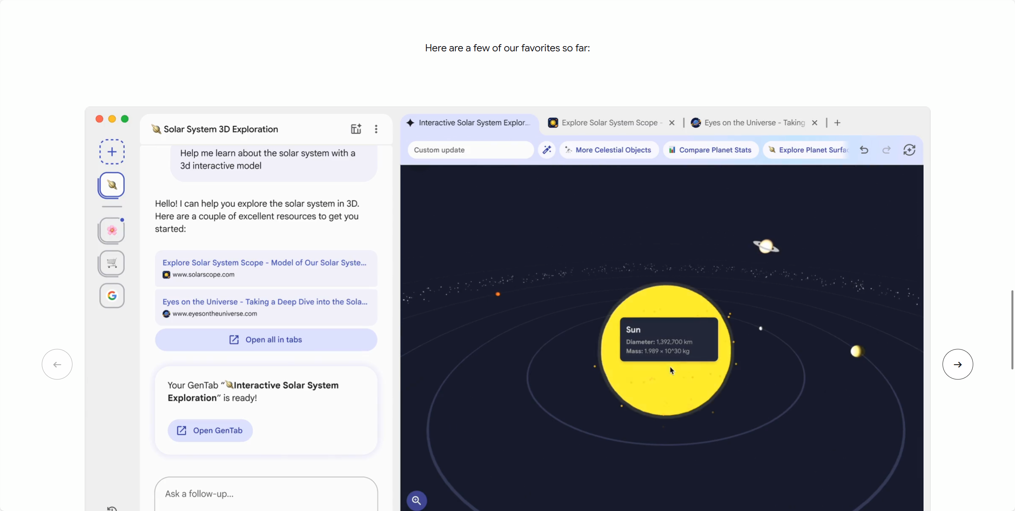This screenshot has width=1015, height=511.
Task: Click the Sun tooltip Diameter line
Action: pyautogui.click(x=659, y=342)
